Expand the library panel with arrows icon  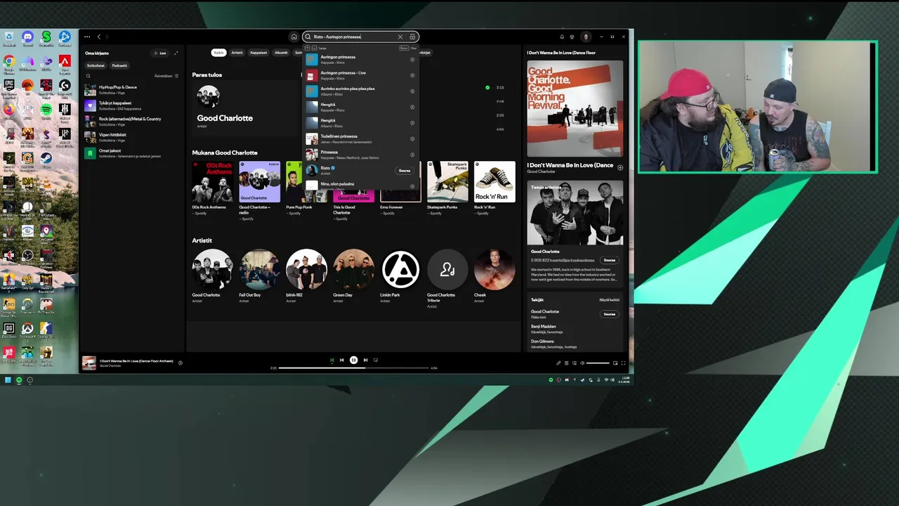click(176, 53)
